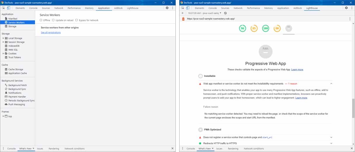Click the plus new report icon in Lighthouse
This screenshot has height=152, width=355.
click(182, 13)
